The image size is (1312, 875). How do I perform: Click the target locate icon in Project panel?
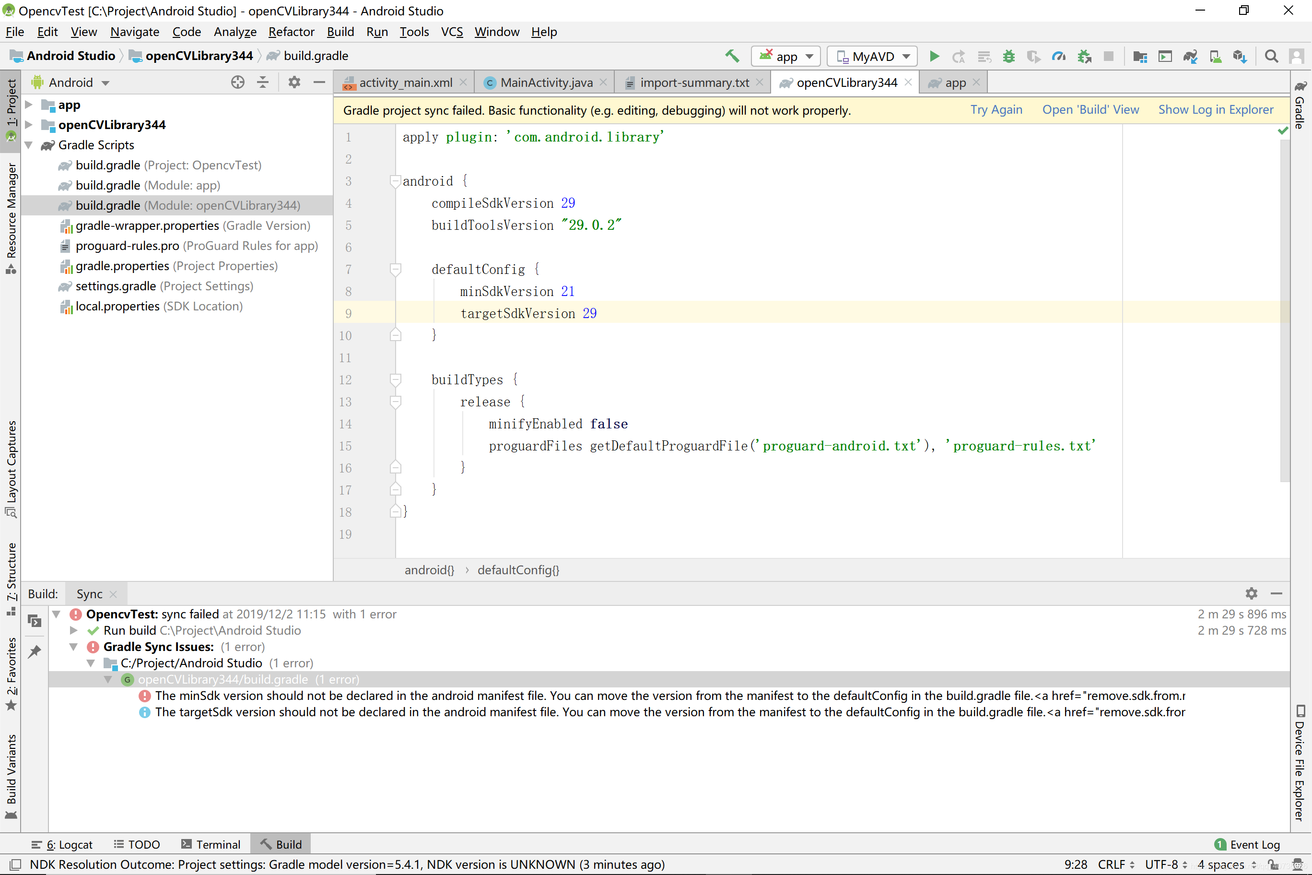pos(238,83)
